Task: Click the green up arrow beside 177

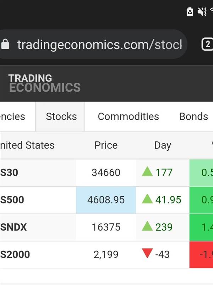Action: (147, 172)
